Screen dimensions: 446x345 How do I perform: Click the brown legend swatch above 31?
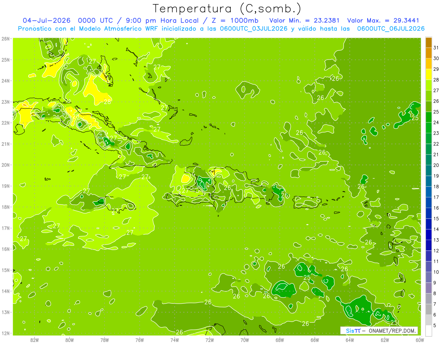429,42
